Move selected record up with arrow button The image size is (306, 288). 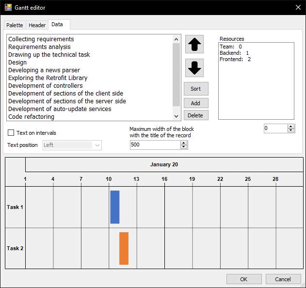coord(194,44)
